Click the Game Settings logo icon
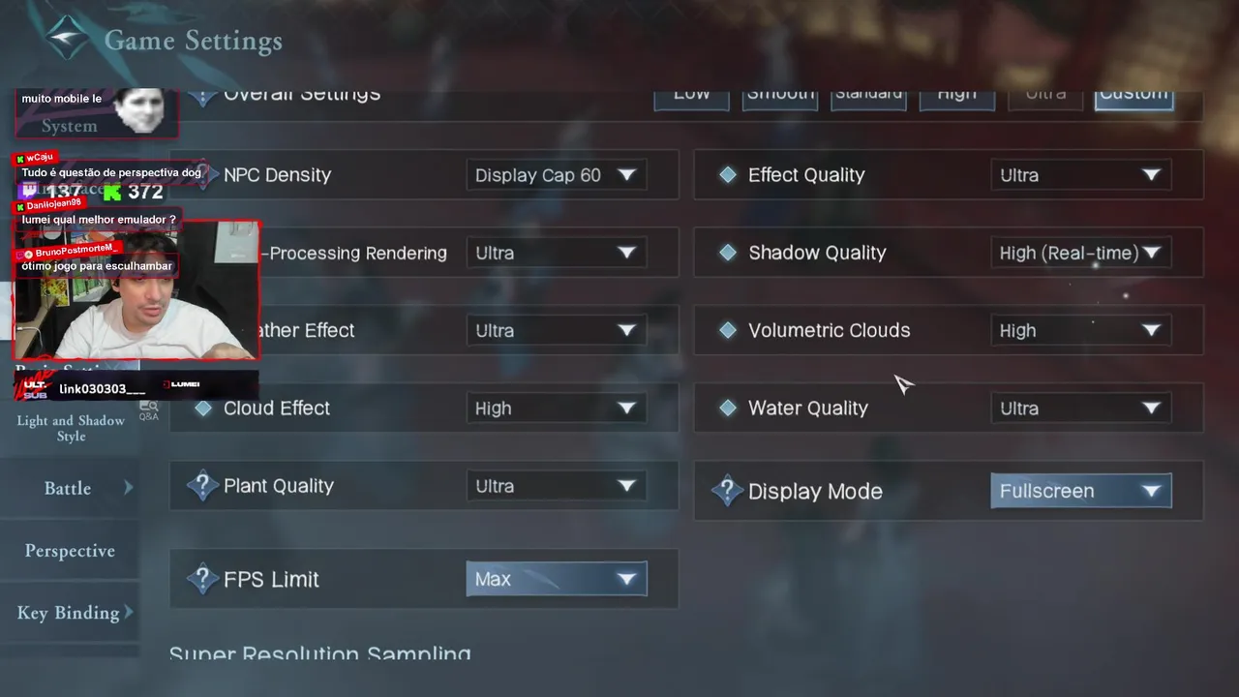This screenshot has width=1239, height=697. point(68,40)
